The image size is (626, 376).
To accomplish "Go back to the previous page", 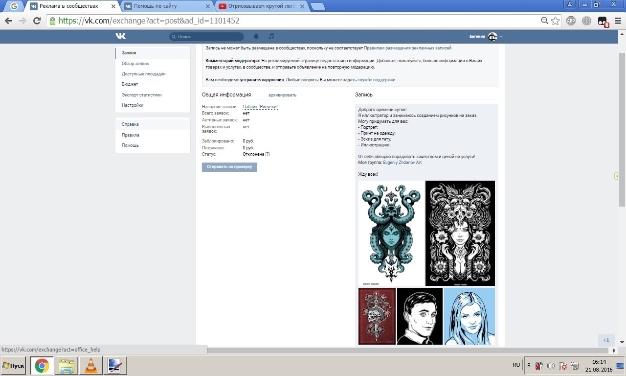I will [8, 21].
